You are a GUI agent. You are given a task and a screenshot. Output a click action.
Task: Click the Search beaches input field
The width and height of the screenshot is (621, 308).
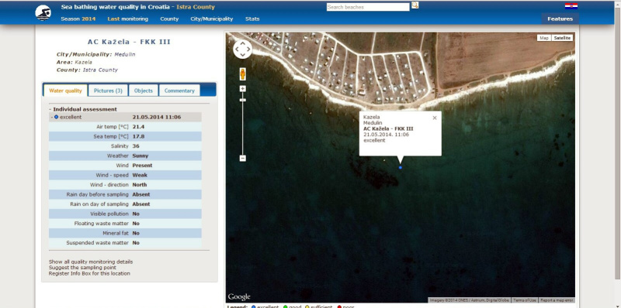368,7
